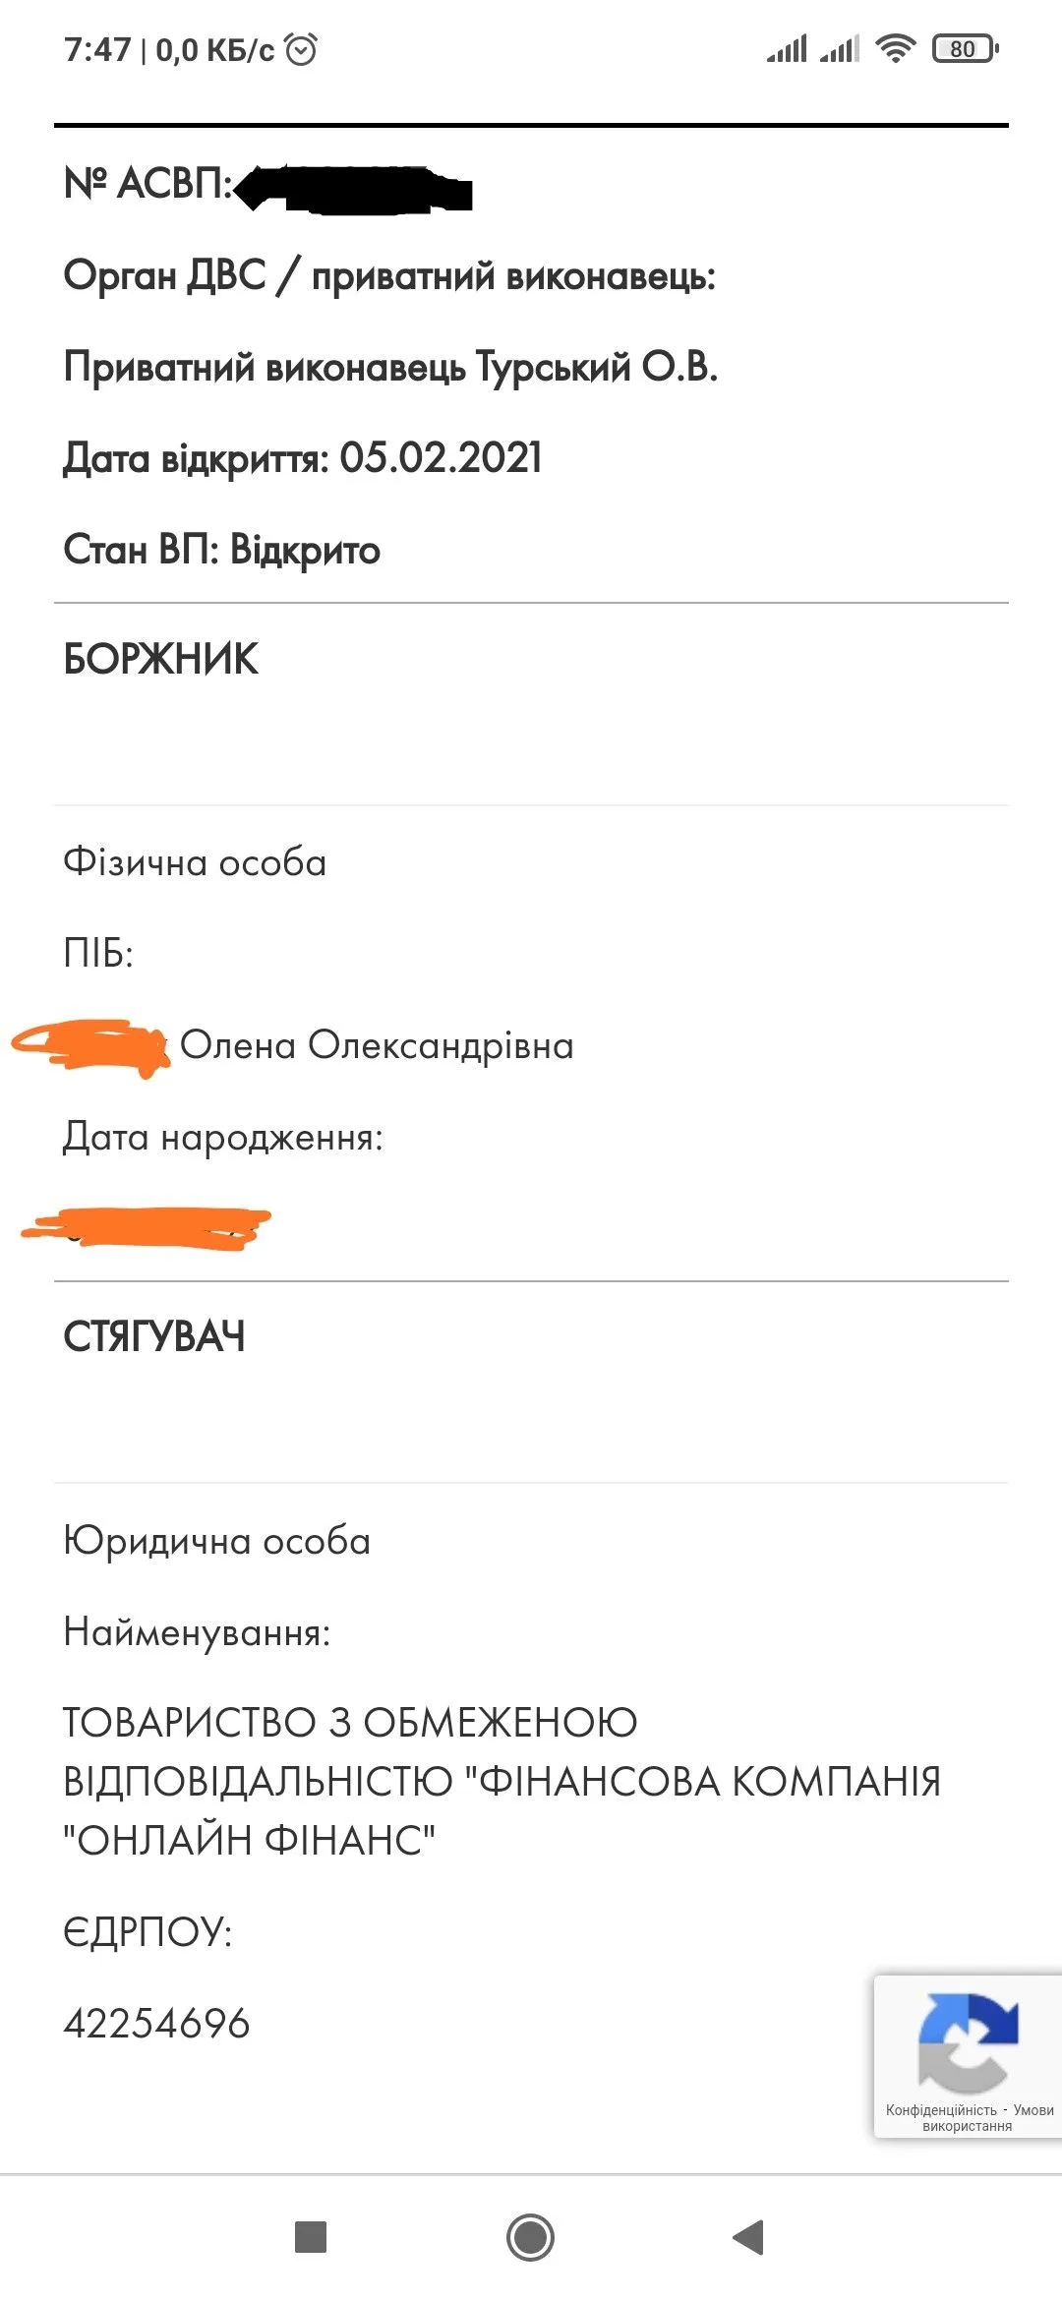Viewport: 1062px width, 2301px height.
Task: Tap the reCAPTCHA logo badge
Action: point(968,2041)
